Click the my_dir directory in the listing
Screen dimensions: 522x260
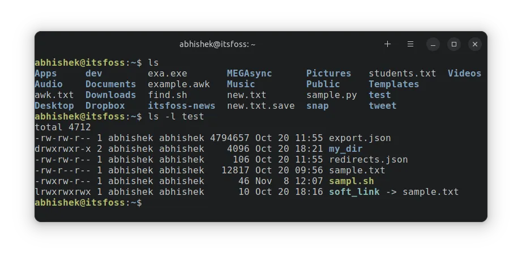click(345, 149)
